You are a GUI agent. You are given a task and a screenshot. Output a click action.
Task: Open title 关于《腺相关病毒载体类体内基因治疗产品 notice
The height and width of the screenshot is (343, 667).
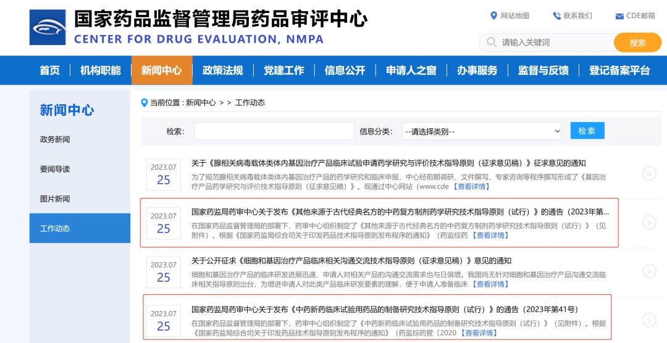[x=388, y=163]
